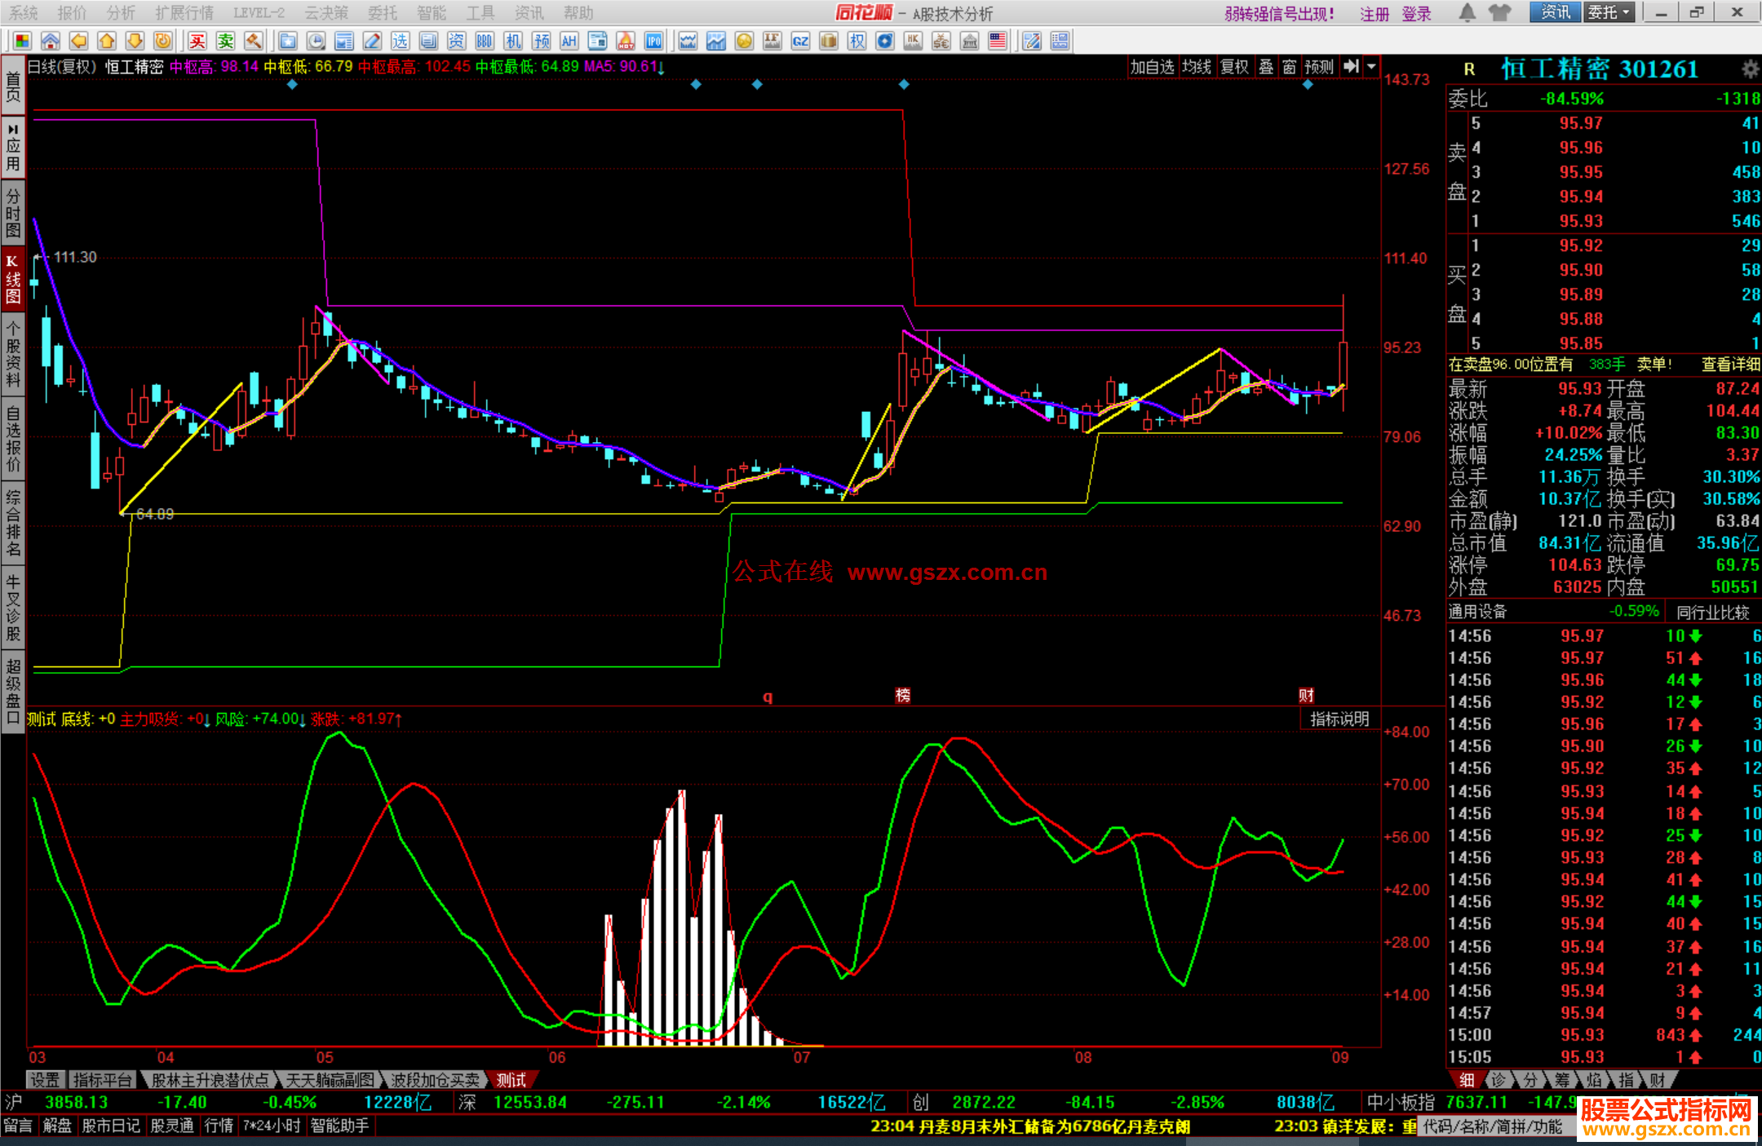1762x1146 pixels.
Task: Open the gear settings next to 恒工精密
Action: pyautogui.click(x=1750, y=69)
